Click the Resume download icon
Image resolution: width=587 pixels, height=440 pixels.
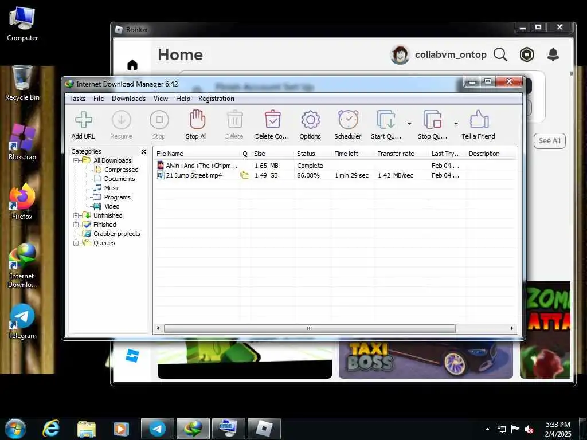[122, 120]
